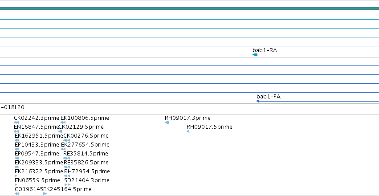Select small arrow glyph under EN06559.5prime
379x196 pixels.
[x=16, y=185]
